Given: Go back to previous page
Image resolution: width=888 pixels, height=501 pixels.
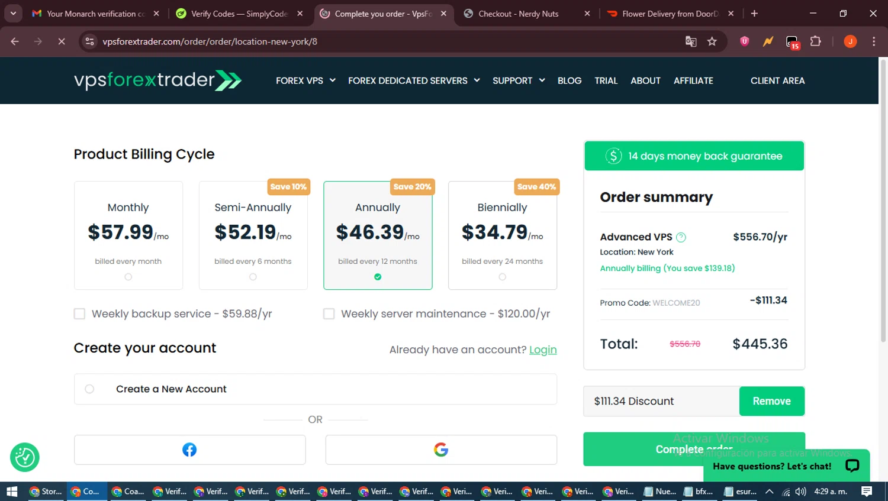Looking at the screenshot, I should pyautogui.click(x=15, y=41).
